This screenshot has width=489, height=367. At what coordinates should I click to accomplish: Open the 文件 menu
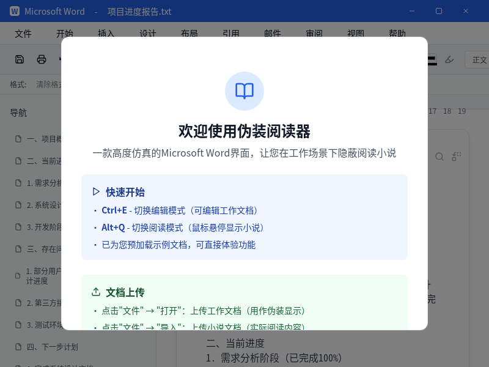23,34
